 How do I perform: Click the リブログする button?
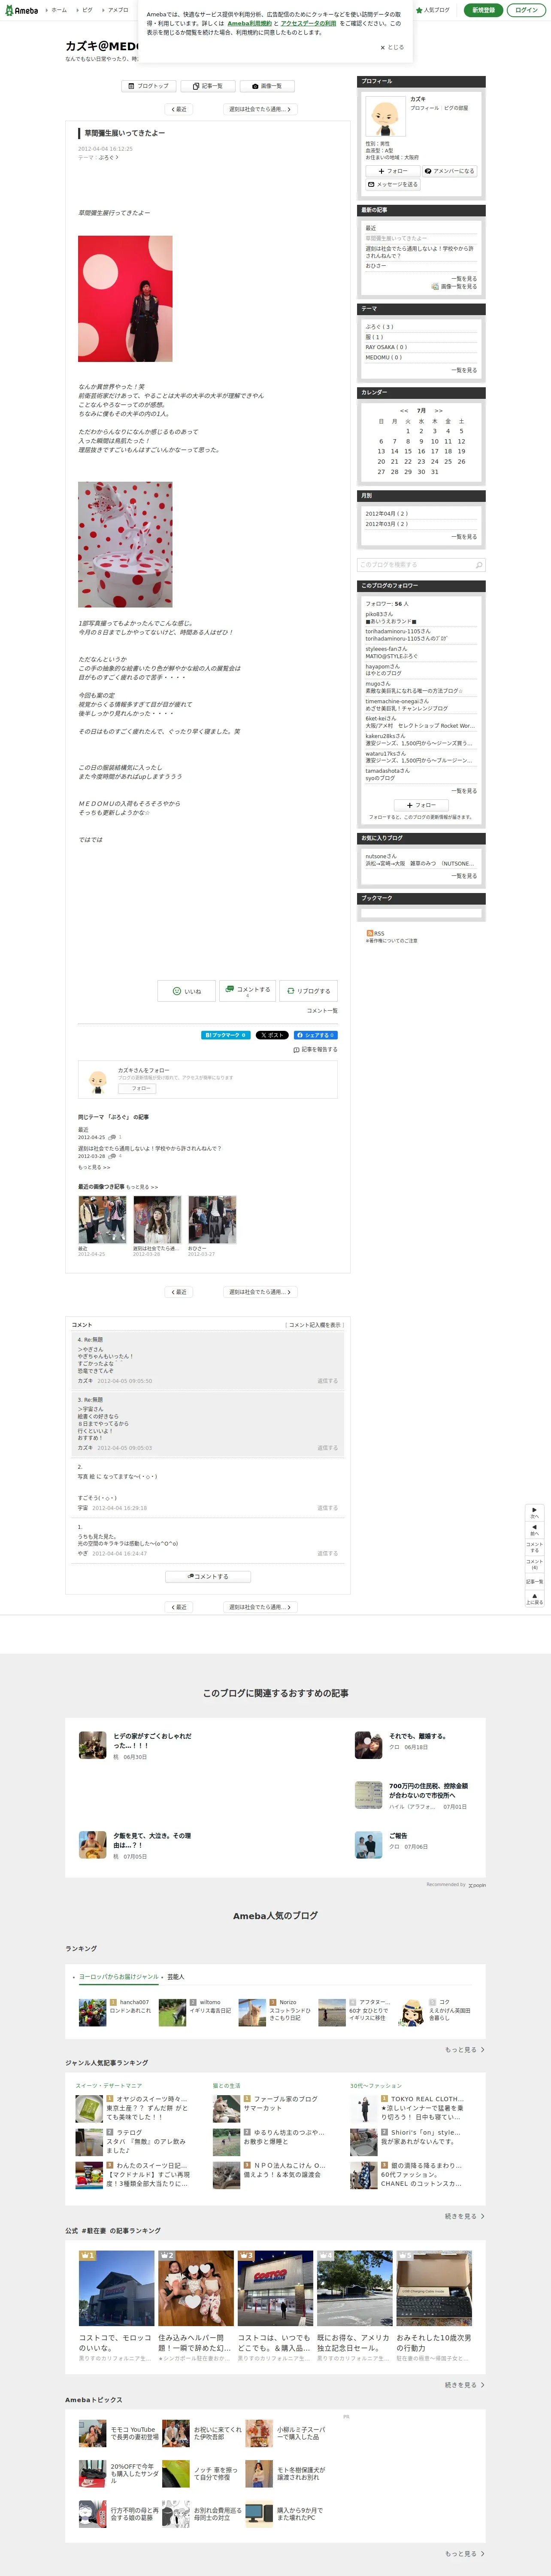[x=308, y=991]
